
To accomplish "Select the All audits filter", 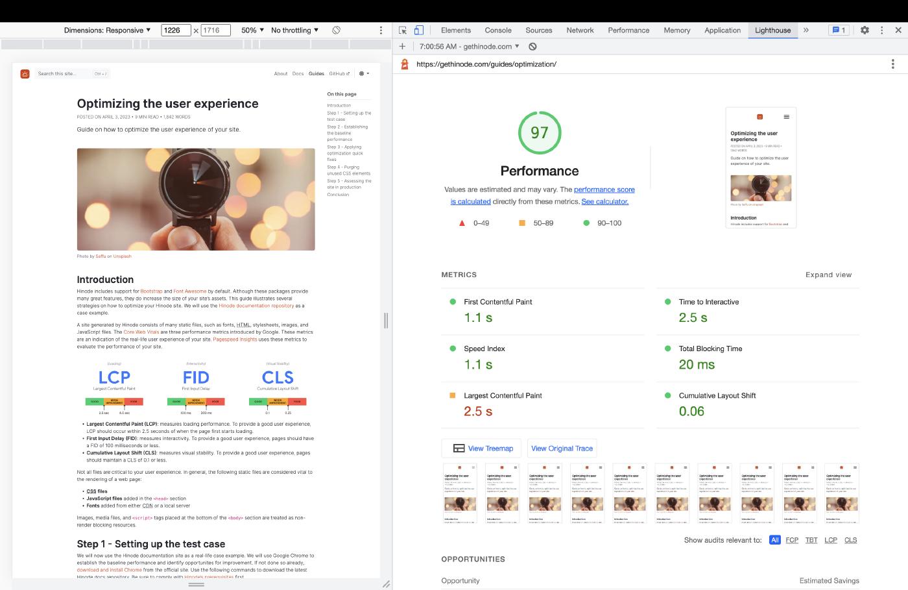I will click(x=774, y=540).
